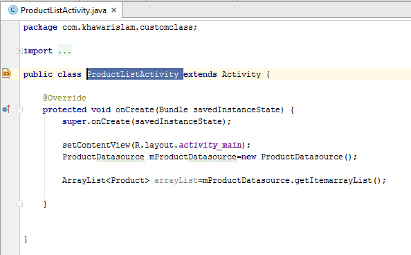411x255 pixels.
Task: Click the protected keyword
Action: click(x=64, y=109)
